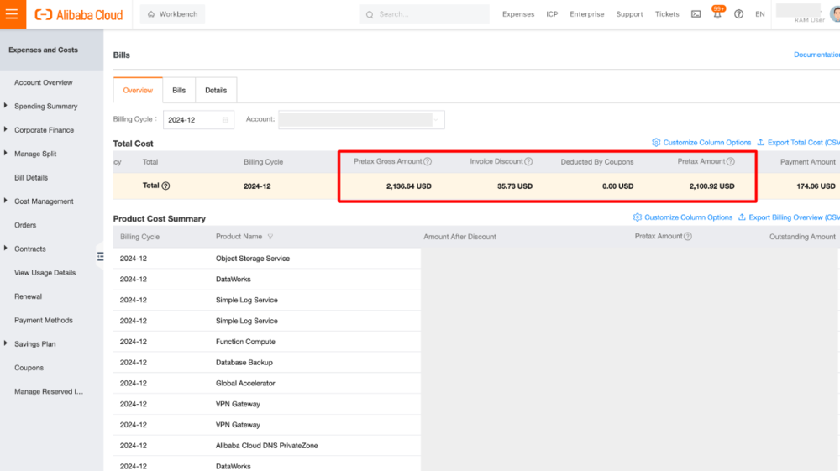Viewport: 840px width, 471px height.
Task: Click the Invoice Discount help icon
Action: click(x=528, y=162)
